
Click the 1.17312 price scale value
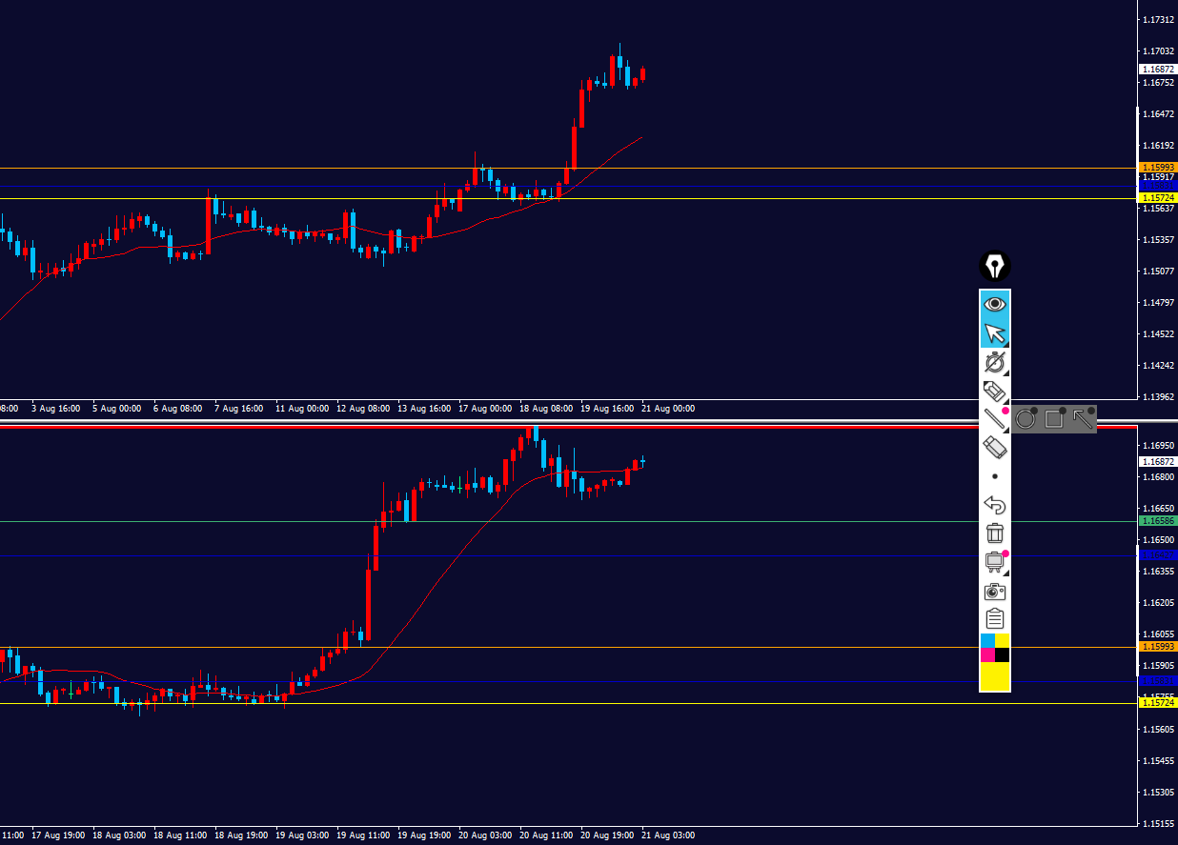[x=1158, y=19]
